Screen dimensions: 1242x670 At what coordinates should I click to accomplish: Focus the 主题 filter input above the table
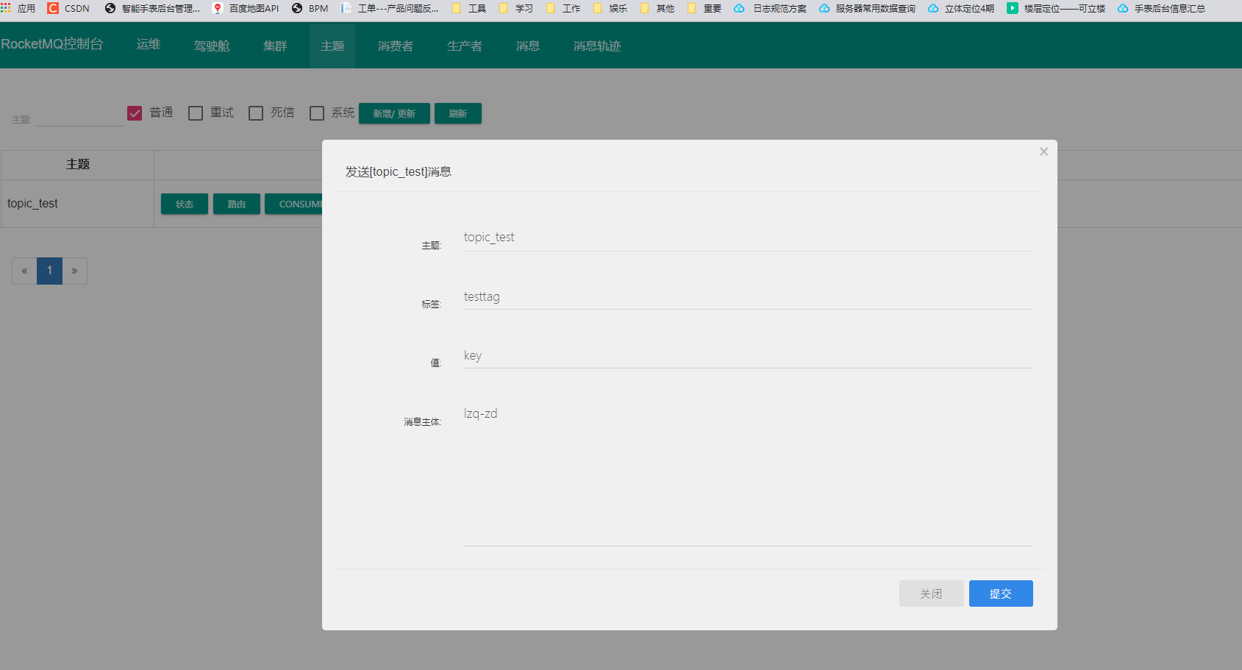coord(79,116)
